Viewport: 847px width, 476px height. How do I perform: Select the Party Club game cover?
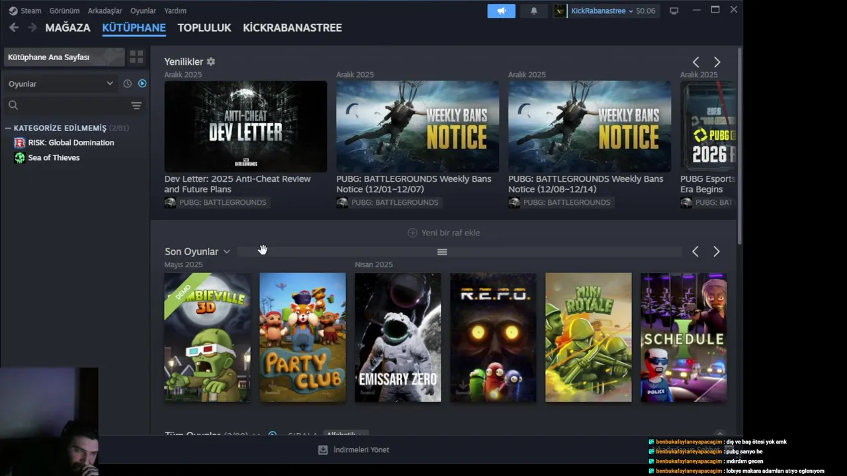(x=302, y=337)
